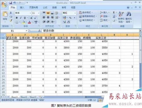The image size is (142, 108).
Task: Open 条件格式 conditional formatting menu
Action: coord(86,12)
